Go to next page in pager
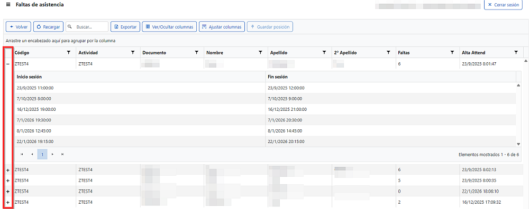The width and height of the screenshot is (529, 209). click(x=52, y=154)
